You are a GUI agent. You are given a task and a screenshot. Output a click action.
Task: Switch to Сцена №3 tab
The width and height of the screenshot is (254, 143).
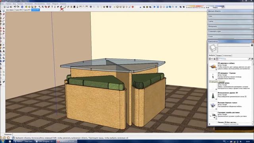pyautogui.click(x=27, y=10)
